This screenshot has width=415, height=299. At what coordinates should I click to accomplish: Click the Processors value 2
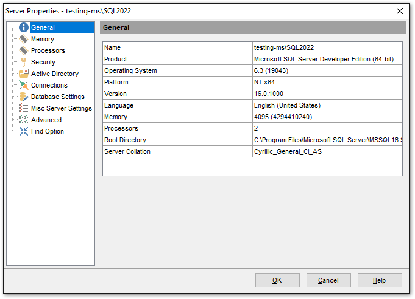[x=327, y=128]
